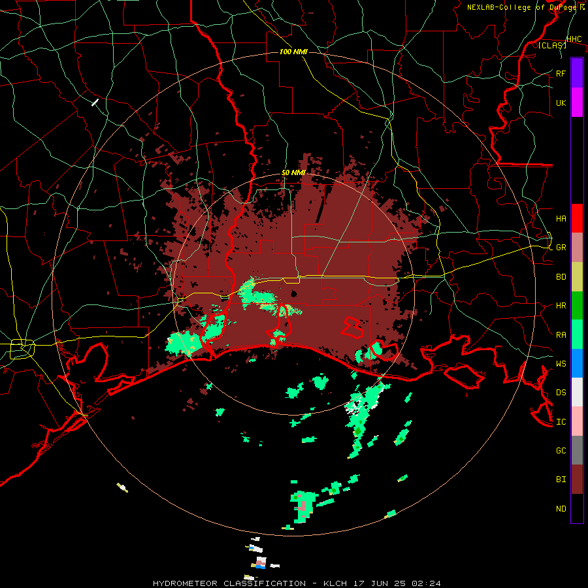Click the BD legend label
The image size is (588, 588).
click(561, 277)
